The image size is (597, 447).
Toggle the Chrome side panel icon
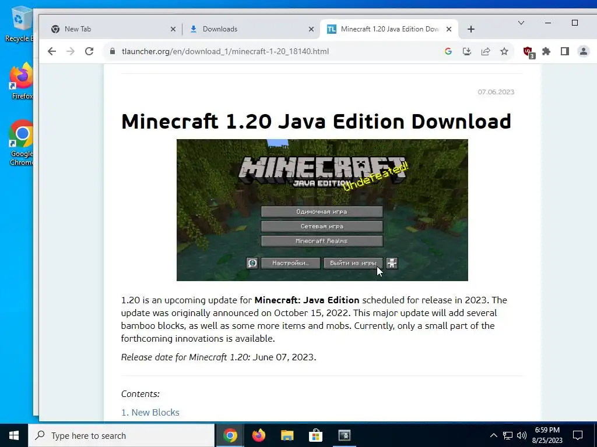tap(565, 51)
